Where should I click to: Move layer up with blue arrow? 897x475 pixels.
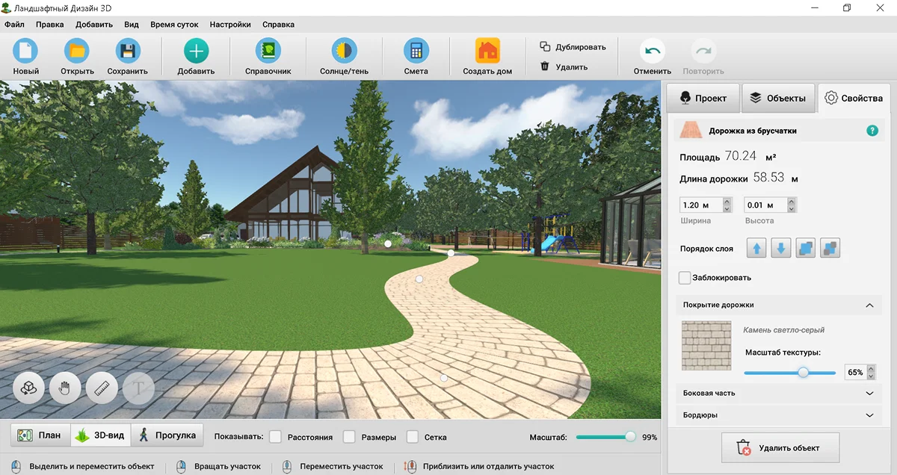pos(756,249)
